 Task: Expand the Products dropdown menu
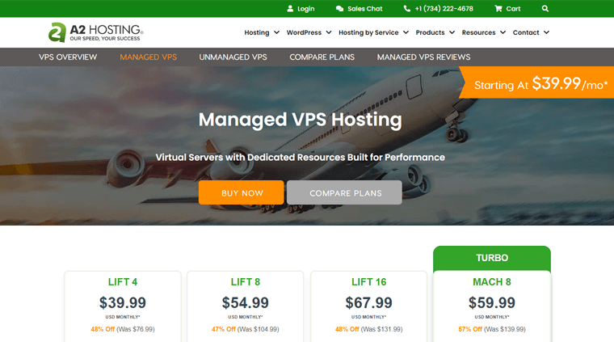click(435, 32)
